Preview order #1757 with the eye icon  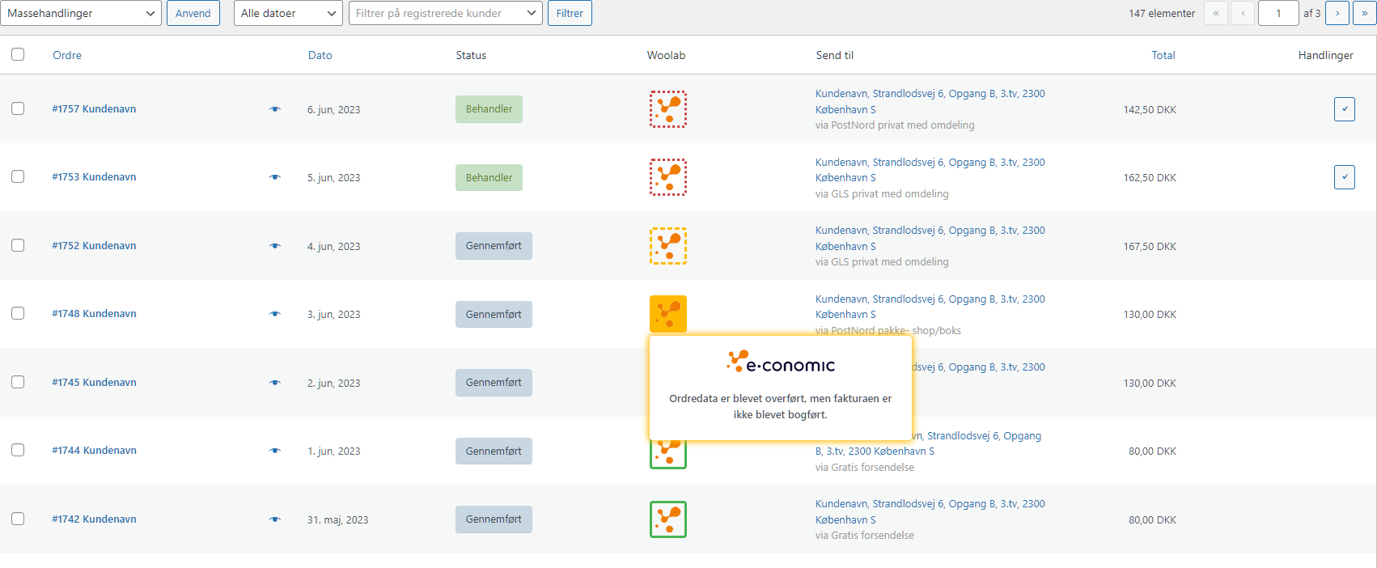275,109
